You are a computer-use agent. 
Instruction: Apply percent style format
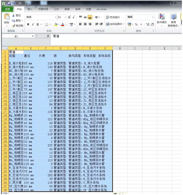[x=136, y=24]
